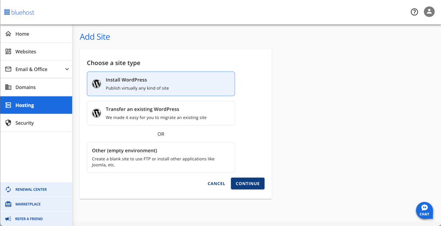
Task: Select Transfer an existing WordPress option
Action: 161,113
